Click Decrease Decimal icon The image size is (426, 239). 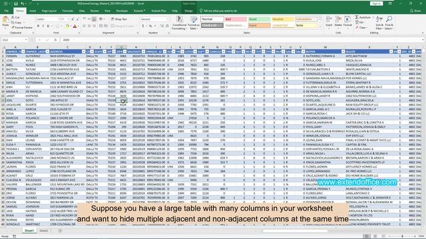point(166,26)
